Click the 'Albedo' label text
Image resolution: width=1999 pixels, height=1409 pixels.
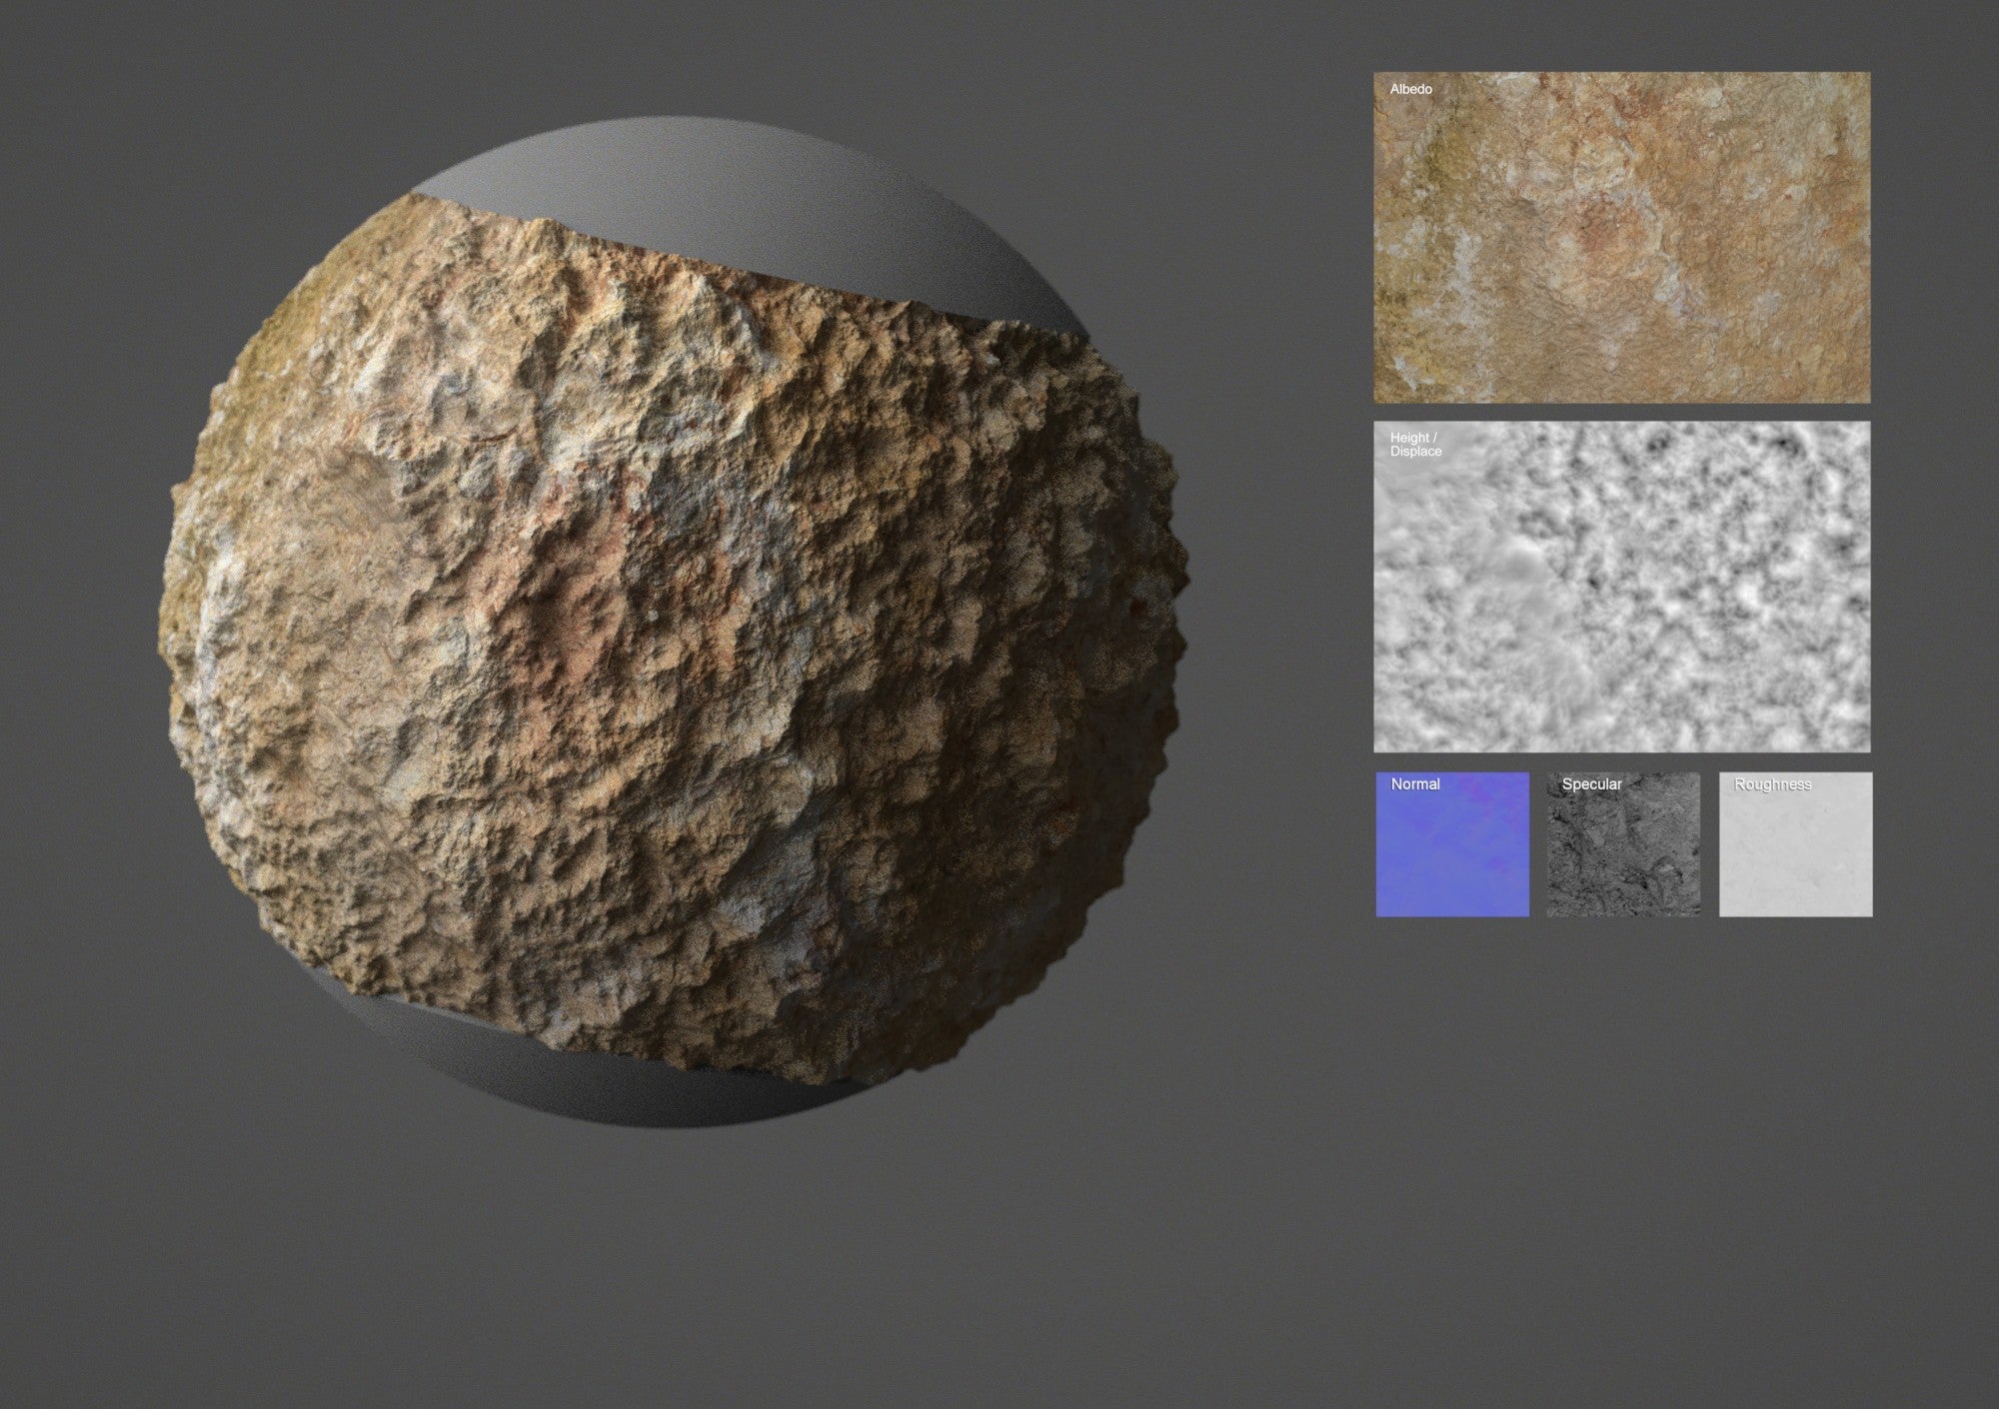click(x=1410, y=90)
